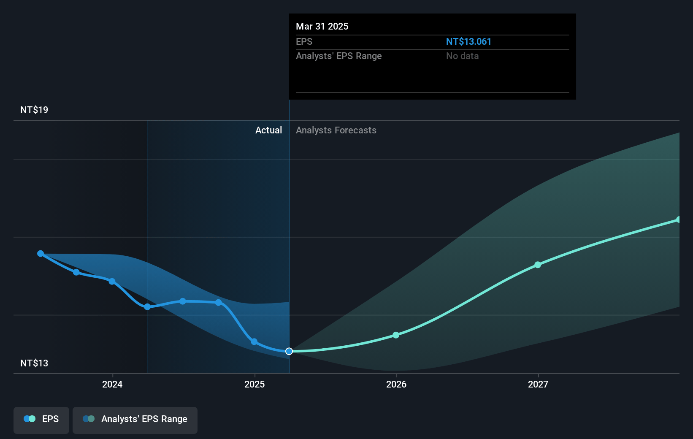
Task: Click the first EPS point in mid-2023
Action: [41, 254]
